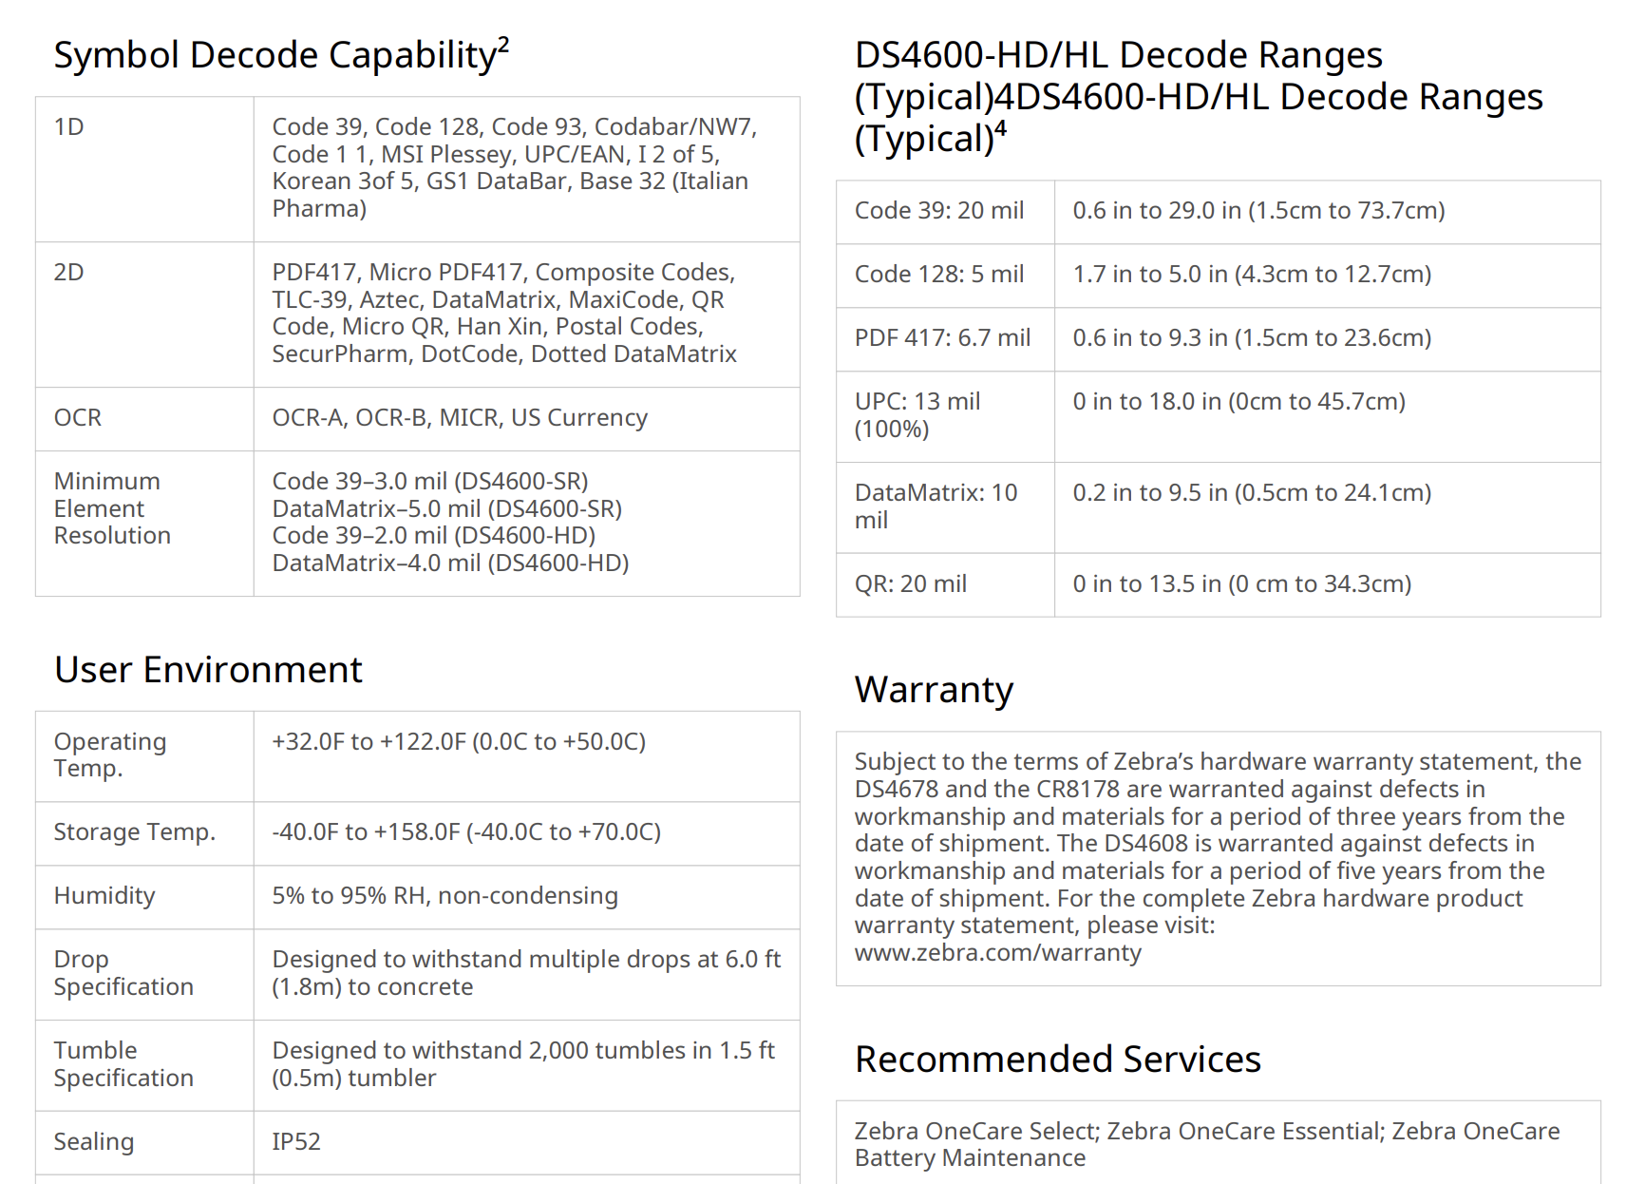
Task: Click the Warranty section heading
Action: 934,690
